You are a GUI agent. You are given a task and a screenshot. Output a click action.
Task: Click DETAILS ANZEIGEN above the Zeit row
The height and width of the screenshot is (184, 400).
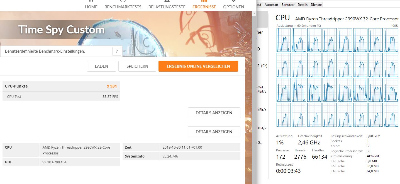pyautogui.click(x=214, y=132)
